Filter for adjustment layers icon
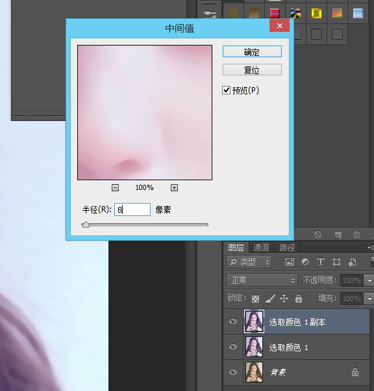374x391 pixels. pos(305,262)
